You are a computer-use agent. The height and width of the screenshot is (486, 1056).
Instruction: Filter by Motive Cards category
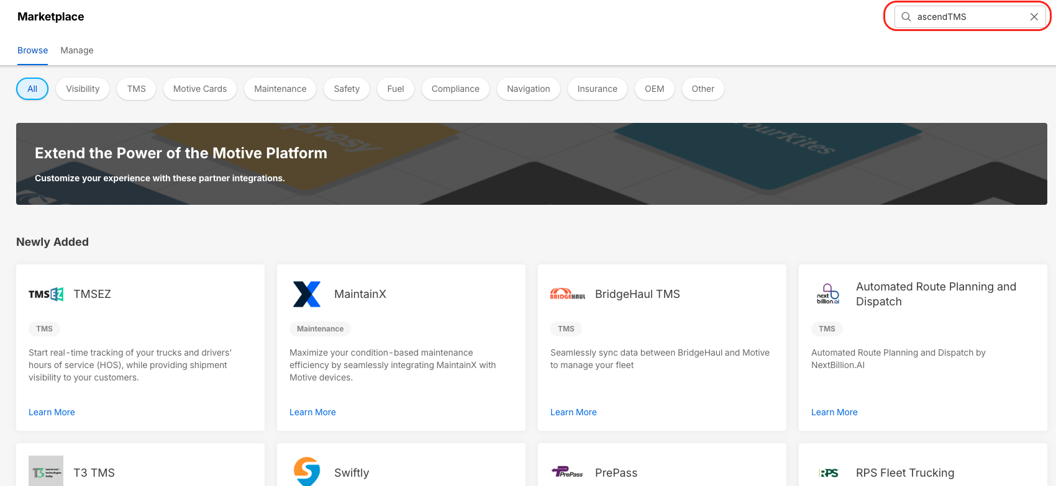pyautogui.click(x=200, y=89)
